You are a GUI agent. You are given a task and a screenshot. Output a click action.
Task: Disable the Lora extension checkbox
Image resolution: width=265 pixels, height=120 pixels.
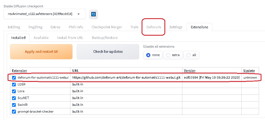[14, 91]
